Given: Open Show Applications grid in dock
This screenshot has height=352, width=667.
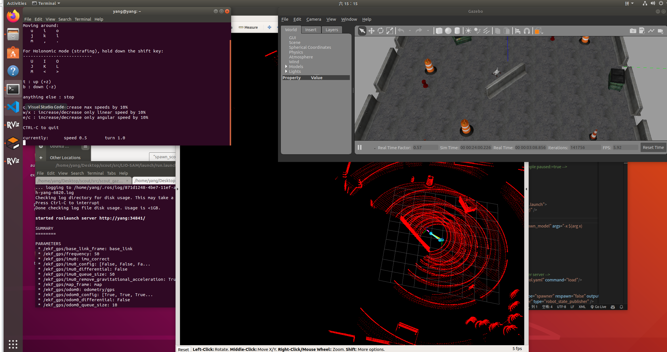Looking at the screenshot, I should (13, 344).
